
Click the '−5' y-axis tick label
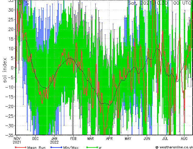click(11, 78)
